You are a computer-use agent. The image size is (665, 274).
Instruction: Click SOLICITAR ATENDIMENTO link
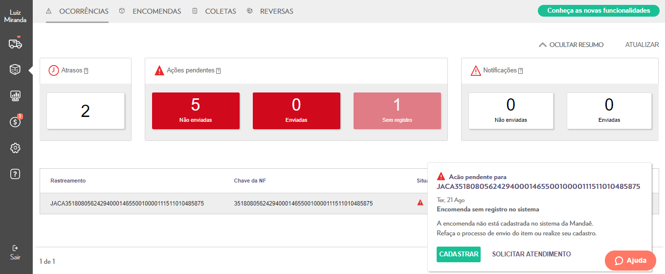click(x=531, y=254)
